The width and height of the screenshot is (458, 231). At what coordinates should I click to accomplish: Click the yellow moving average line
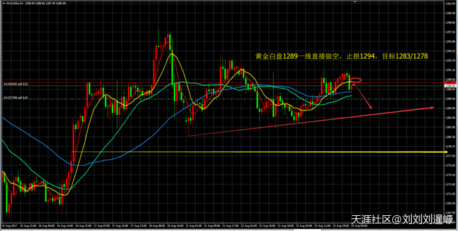pyautogui.click(x=173, y=54)
